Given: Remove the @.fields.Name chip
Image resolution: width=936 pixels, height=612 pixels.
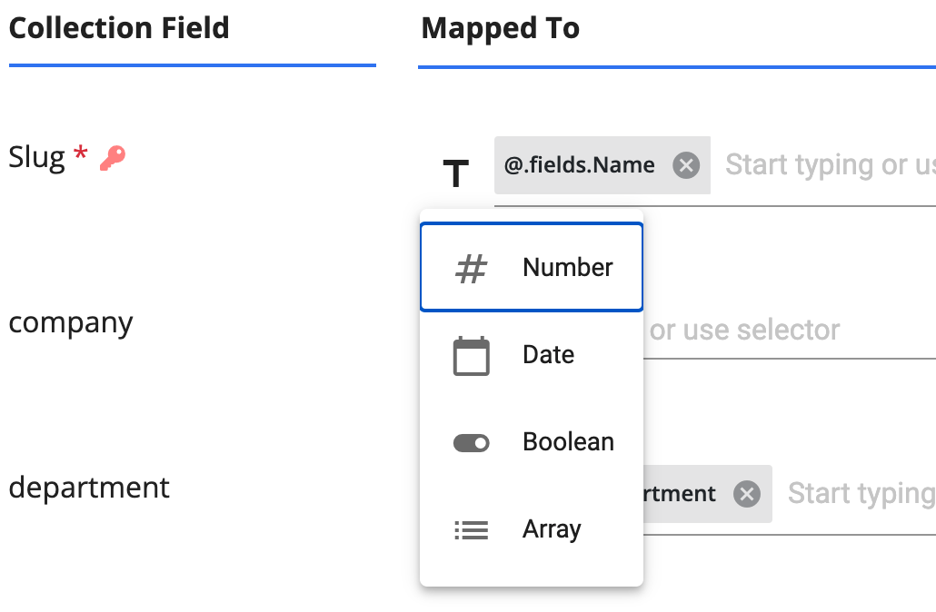Looking at the screenshot, I should point(686,165).
